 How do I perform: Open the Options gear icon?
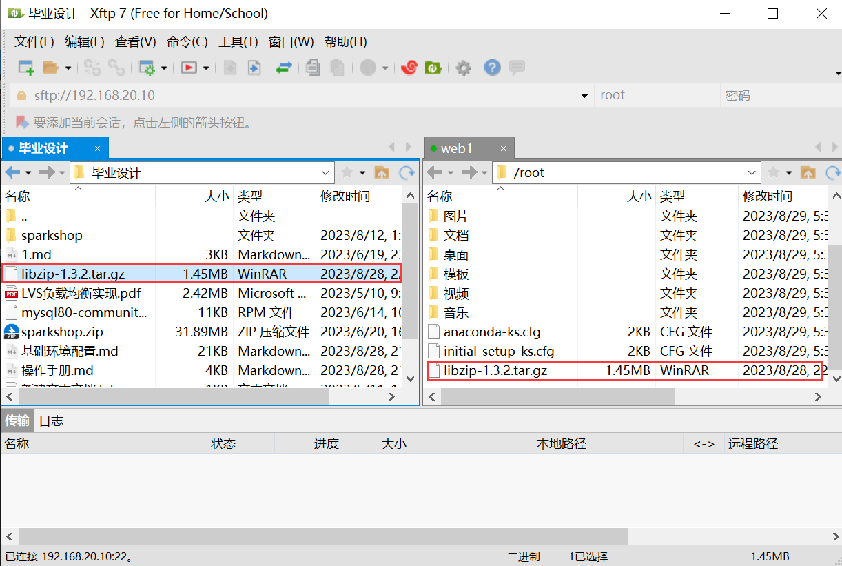pyautogui.click(x=464, y=68)
